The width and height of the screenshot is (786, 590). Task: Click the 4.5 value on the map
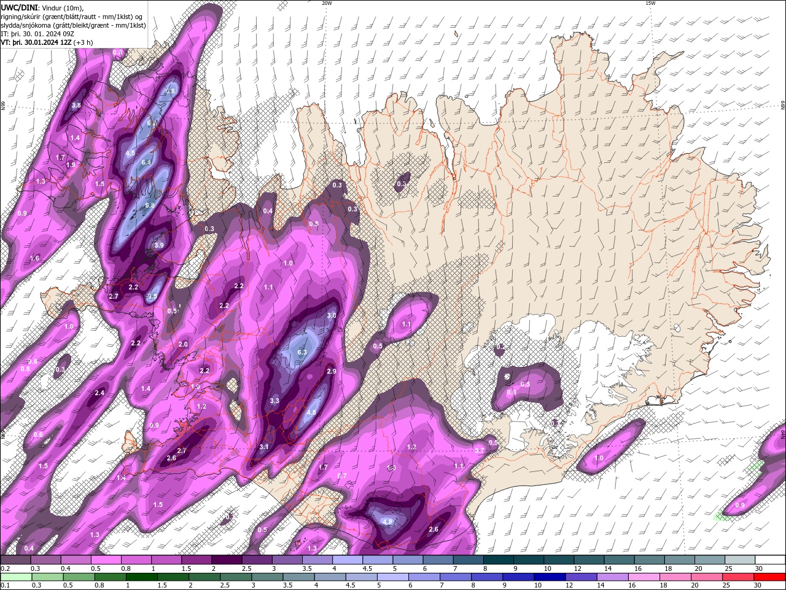click(130, 153)
